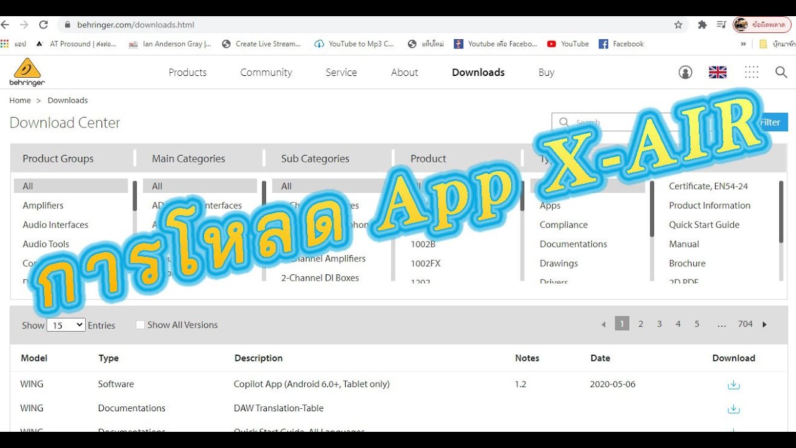Select product 1002FX
Image resolution: width=796 pixels, height=448 pixels.
[x=425, y=263]
